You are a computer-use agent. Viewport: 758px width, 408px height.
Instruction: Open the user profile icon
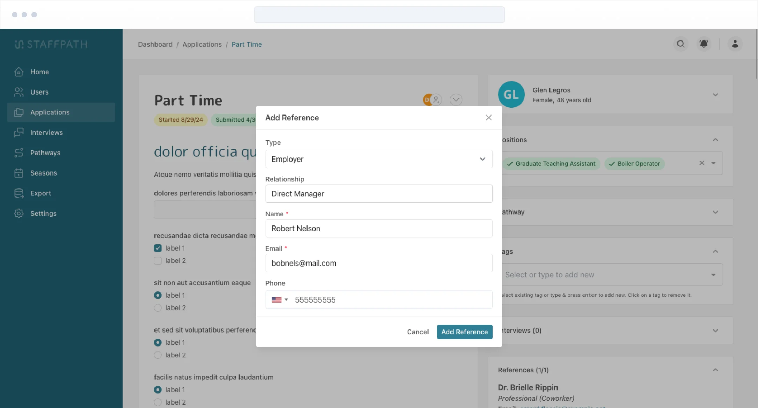(735, 44)
